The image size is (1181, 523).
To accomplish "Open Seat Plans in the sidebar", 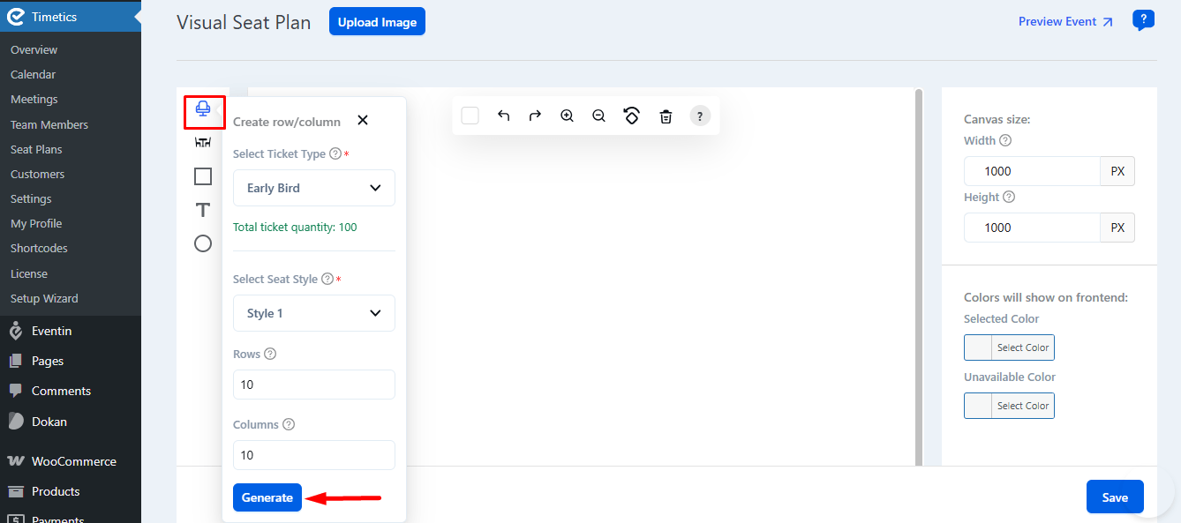I will [x=36, y=149].
